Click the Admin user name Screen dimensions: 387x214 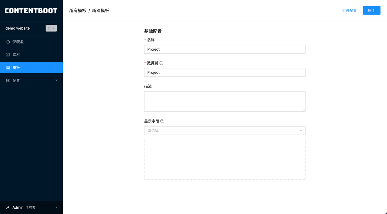[18, 208]
